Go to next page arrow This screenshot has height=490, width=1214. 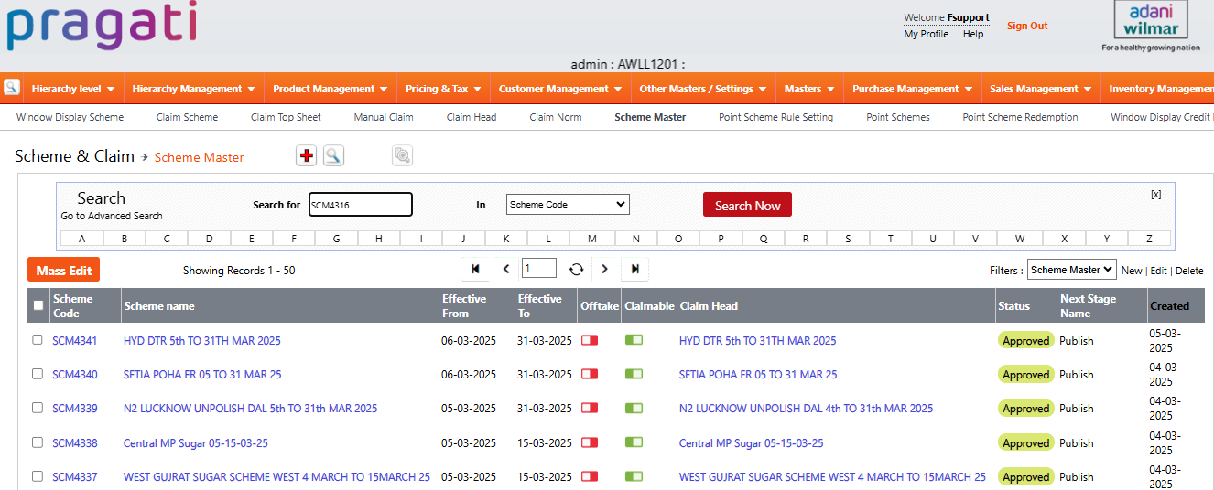tap(605, 269)
